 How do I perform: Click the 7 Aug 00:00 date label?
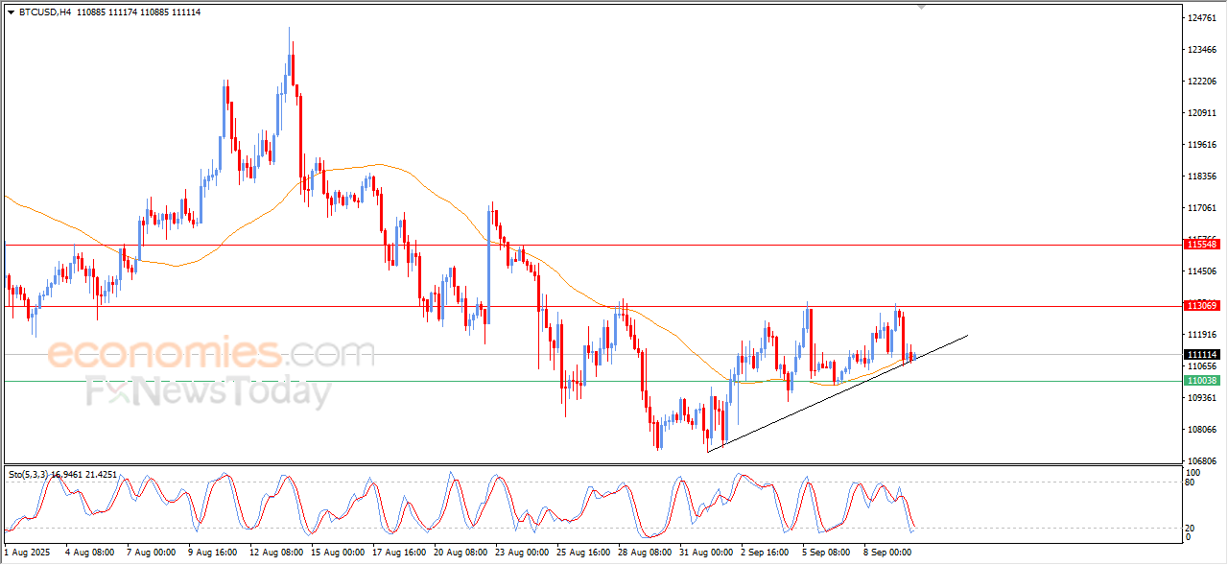coord(151,553)
